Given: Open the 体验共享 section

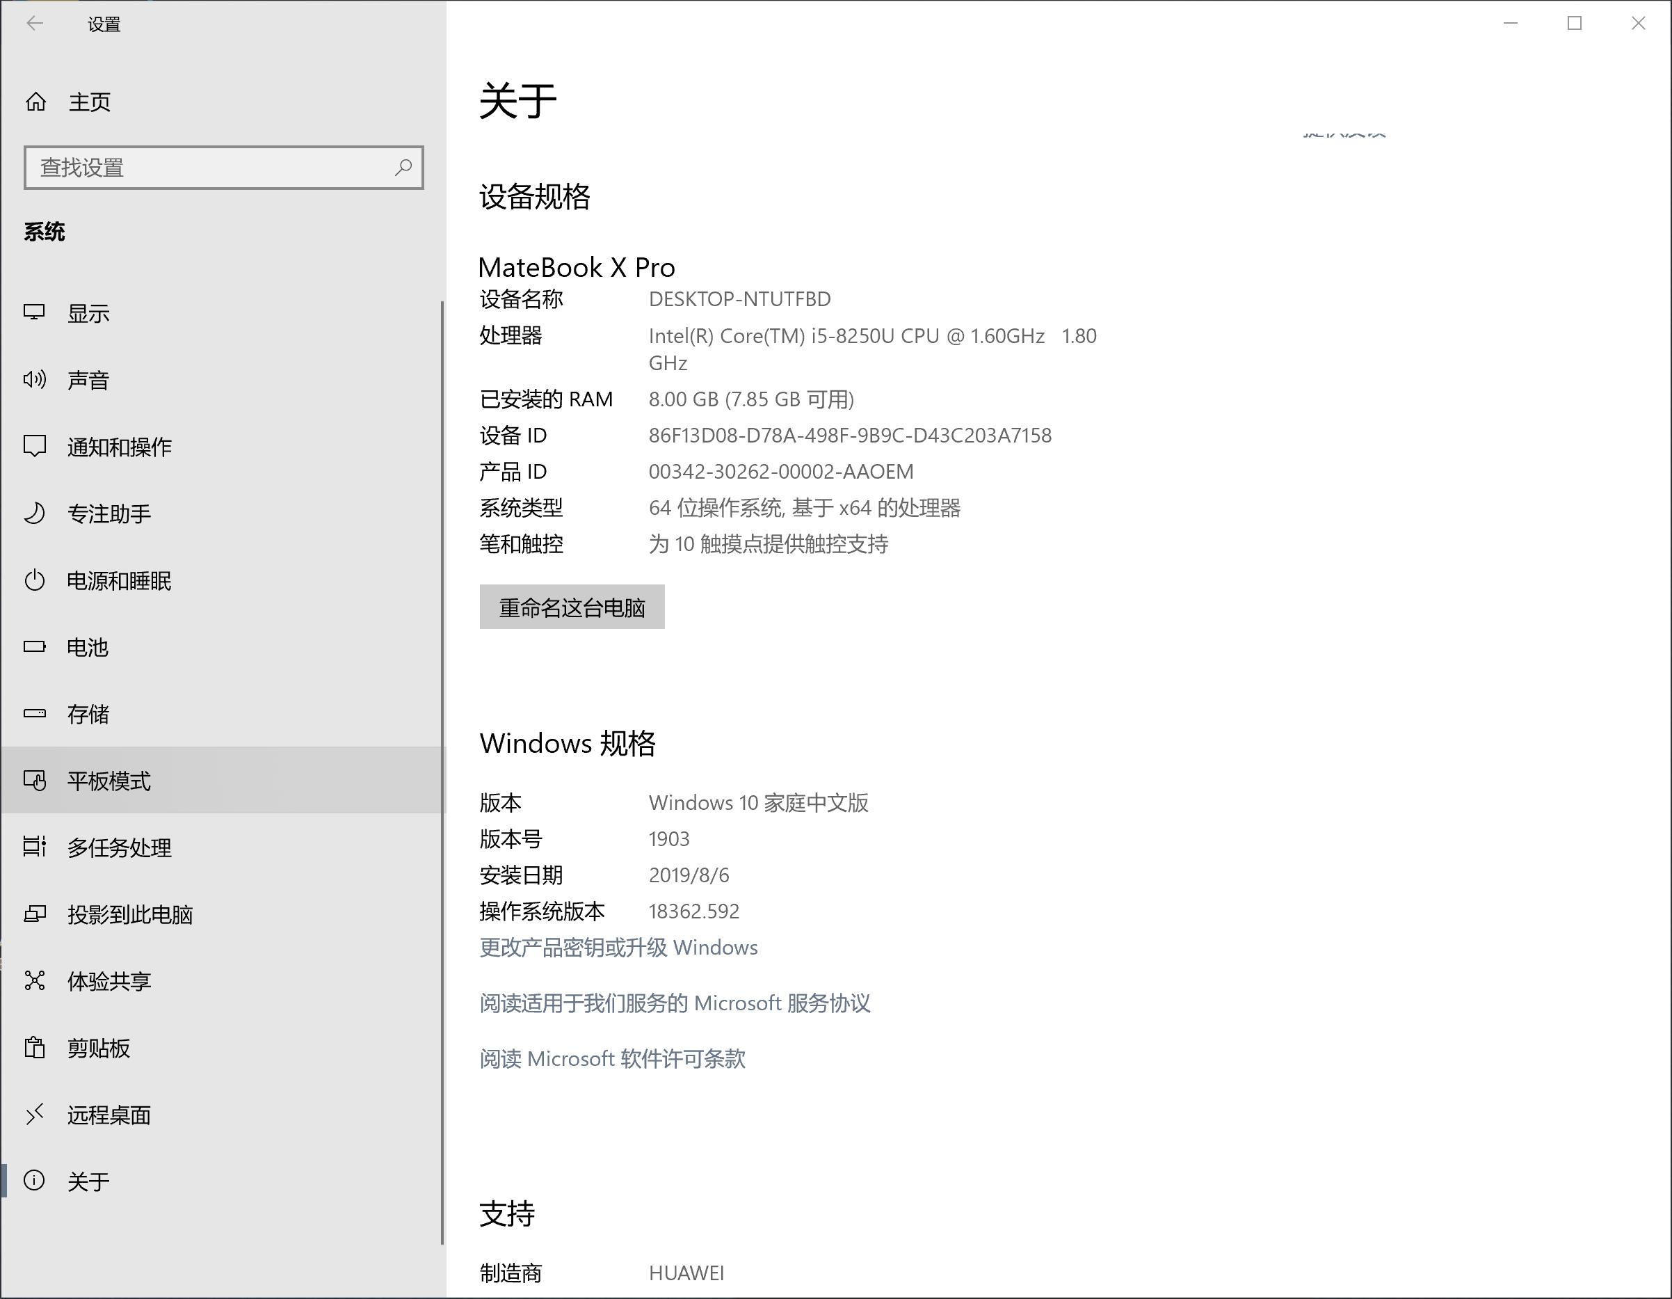Looking at the screenshot, I should [x=108, y=981].
